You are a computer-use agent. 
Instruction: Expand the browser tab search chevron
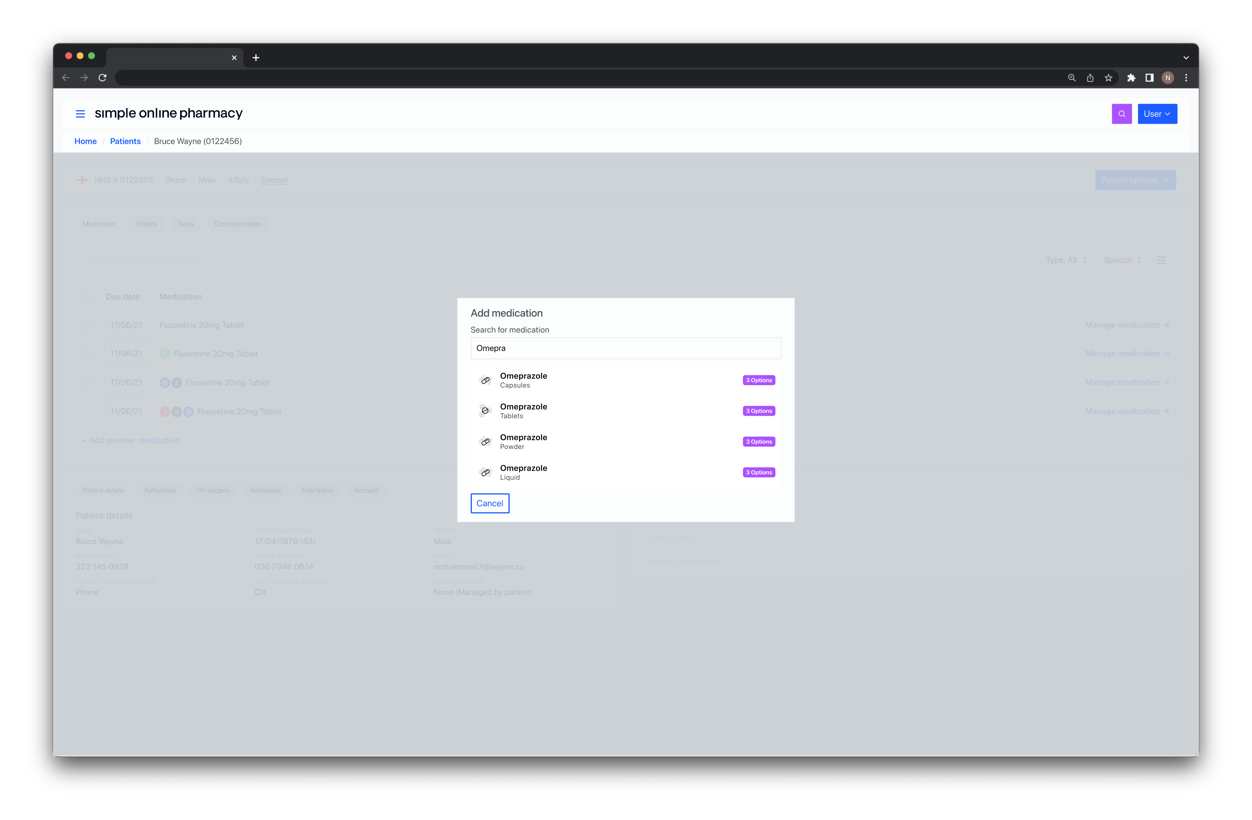(1186, 58)
